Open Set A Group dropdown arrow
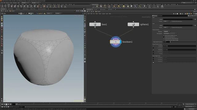197x110 pixels. tap(194, 19)
